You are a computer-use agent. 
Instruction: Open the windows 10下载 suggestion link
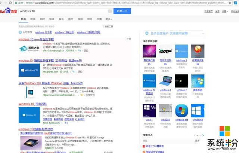(x=44, y=32)
